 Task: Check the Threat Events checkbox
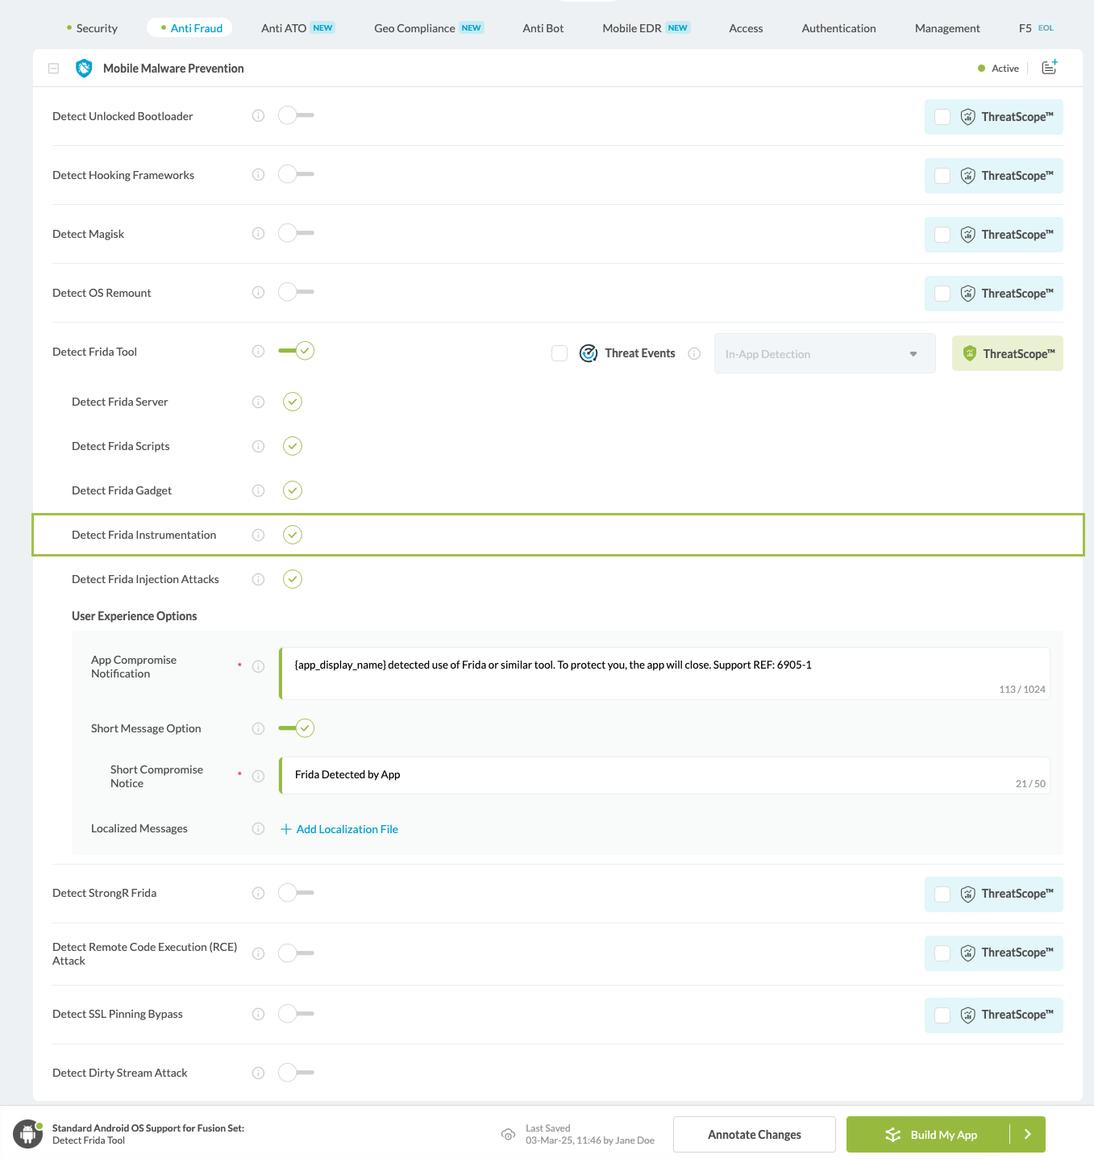559,353
